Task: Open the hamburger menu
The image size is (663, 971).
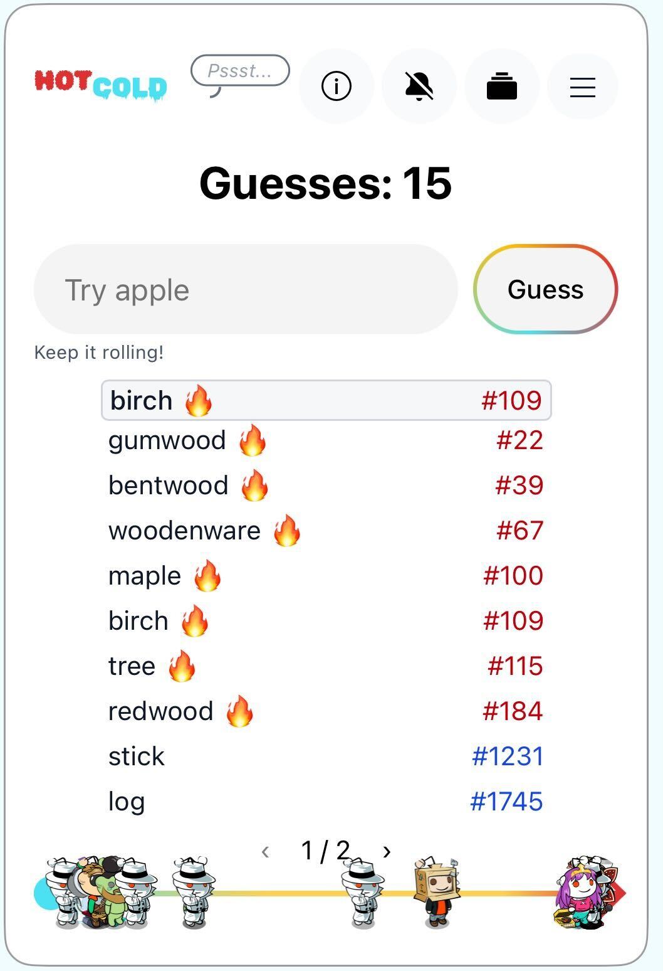Action: (x=583, y=87)
